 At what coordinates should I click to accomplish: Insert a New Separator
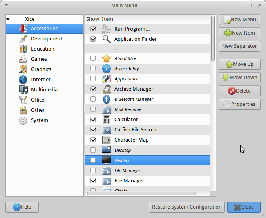[239, 46]
